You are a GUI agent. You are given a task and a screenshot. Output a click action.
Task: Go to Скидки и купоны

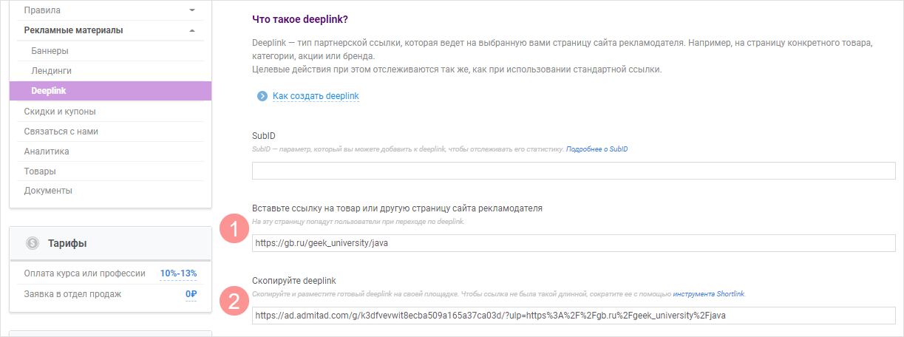(x=60, y=112)
